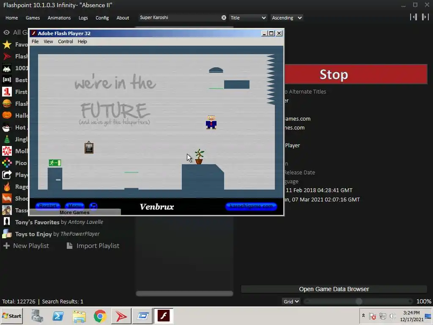The width and height of the screenshot is (433, 325).
Task: Click the in-game Menu button
Action: point(74,206)
